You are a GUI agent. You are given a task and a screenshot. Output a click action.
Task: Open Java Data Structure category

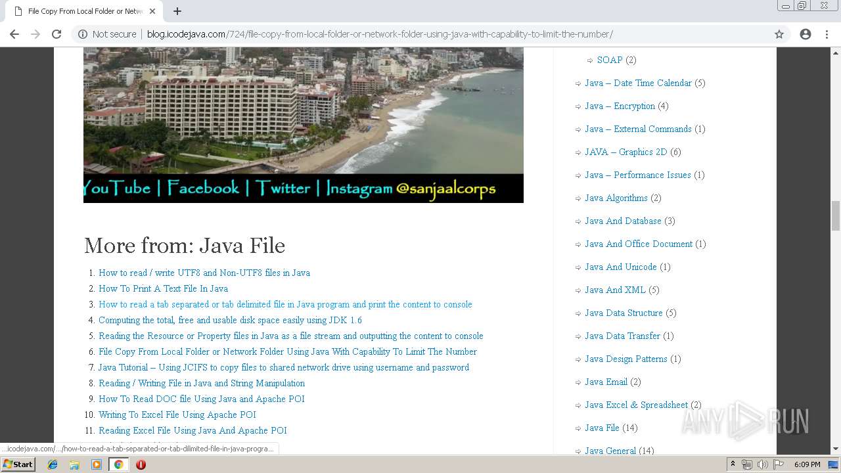coord(624,313)
